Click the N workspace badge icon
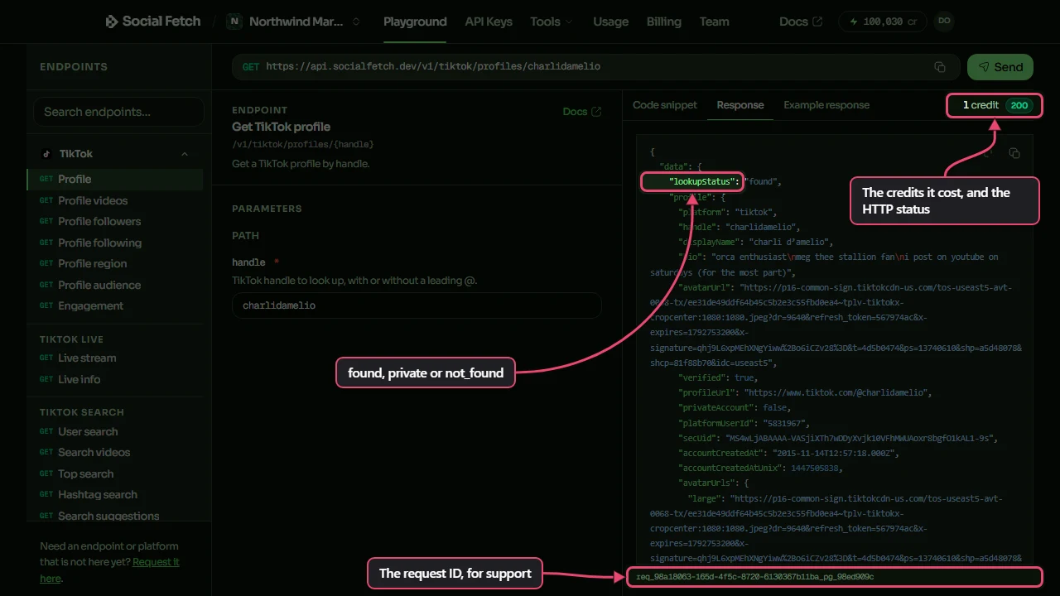1060x596 pixels. pyautogui.click(x=234, y=22)
